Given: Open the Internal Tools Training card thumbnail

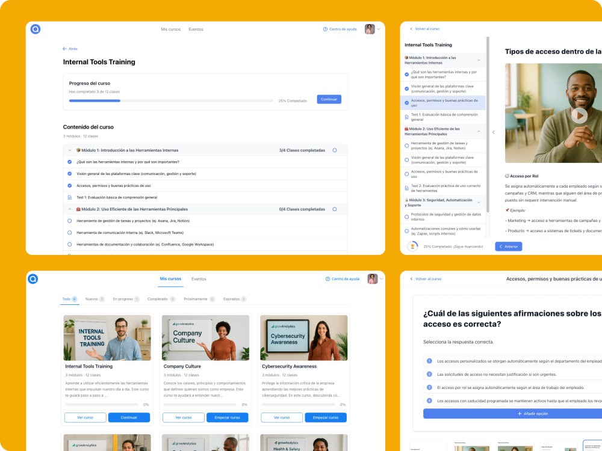Looking at the screenshot, I should click(107, 338).
